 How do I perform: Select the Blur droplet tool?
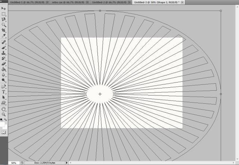(3, 75)
